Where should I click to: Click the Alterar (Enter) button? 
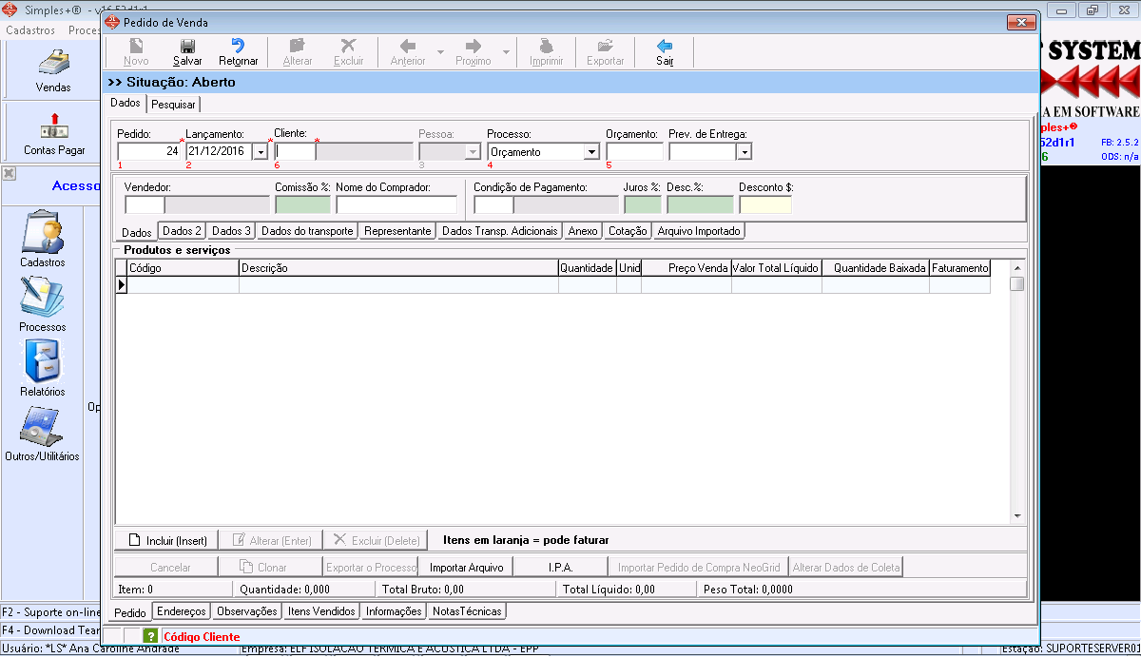pyautogui.click(x=271, y=540)
